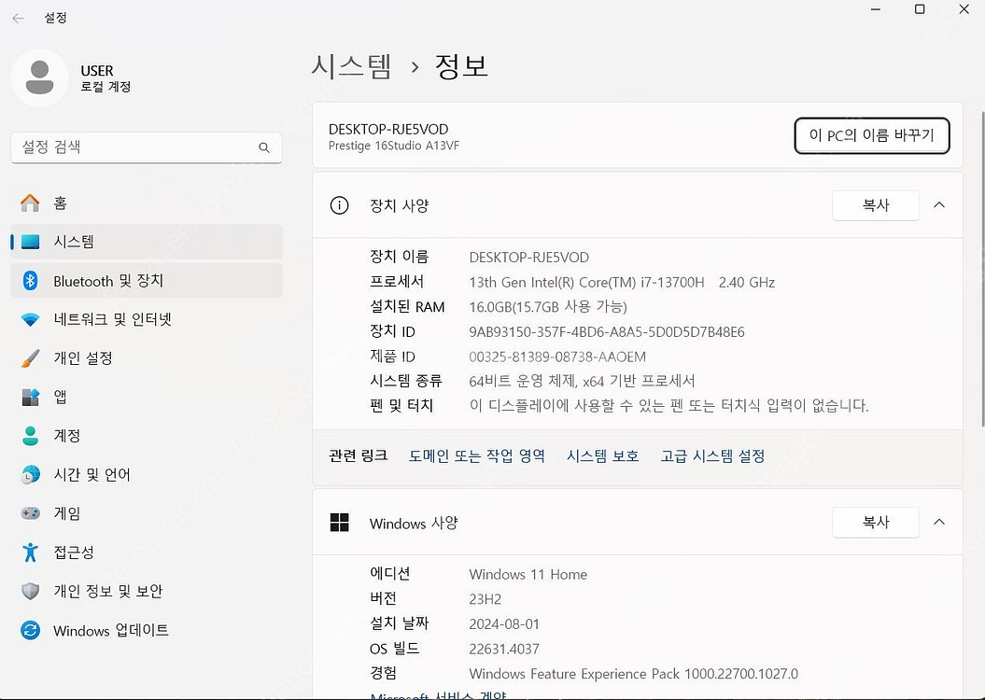
Task: Click the 정보 page heading
Action: 461,66
